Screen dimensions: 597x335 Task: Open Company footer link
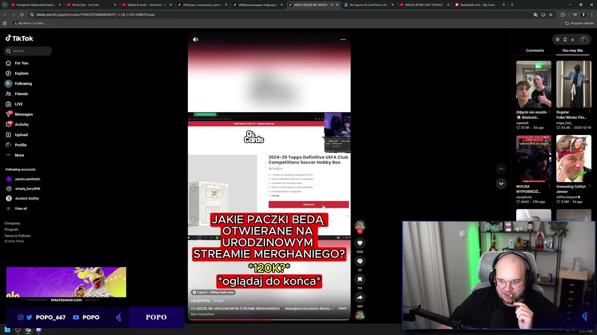pyautogui.click(x=13, y=223)
